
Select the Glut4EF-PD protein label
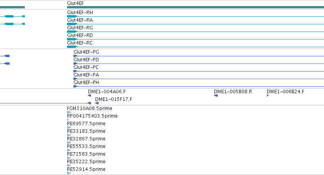pyautogui.click(x=86, y=60)
